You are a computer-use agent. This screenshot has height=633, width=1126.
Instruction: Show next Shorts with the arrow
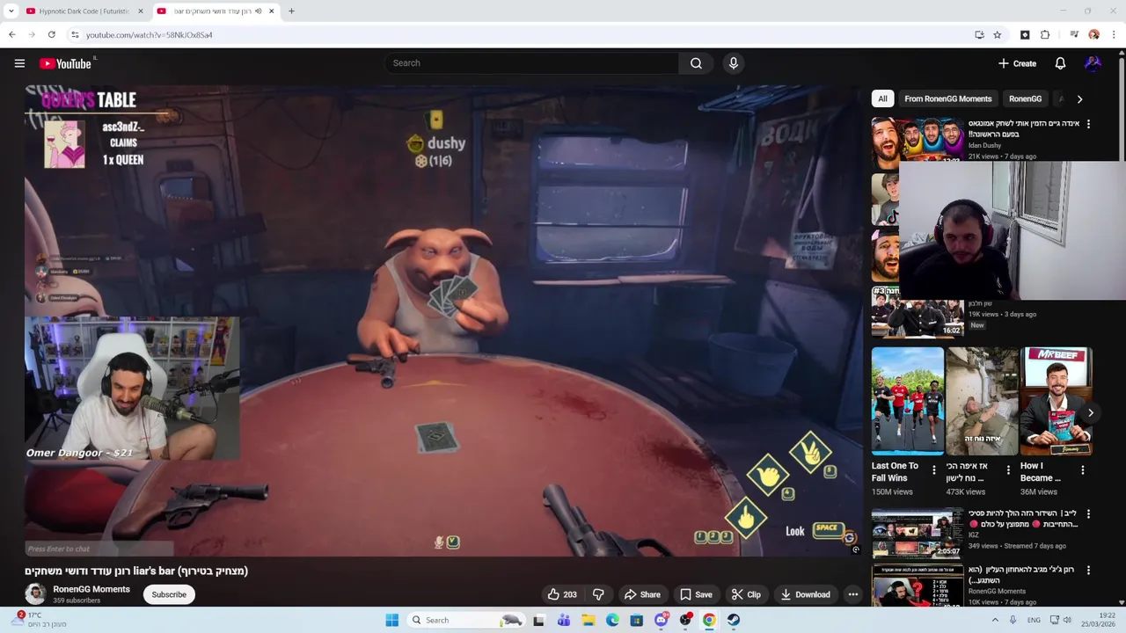[1091, 412]
